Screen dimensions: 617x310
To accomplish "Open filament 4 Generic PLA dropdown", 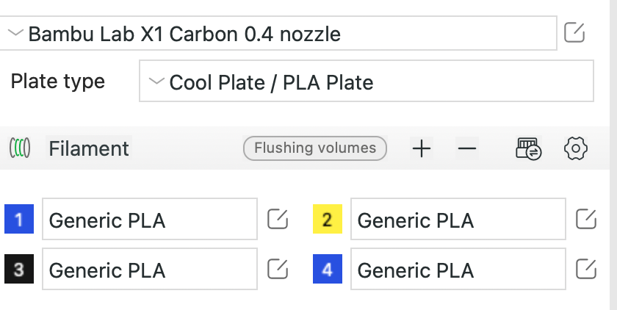I will (458, 270).
